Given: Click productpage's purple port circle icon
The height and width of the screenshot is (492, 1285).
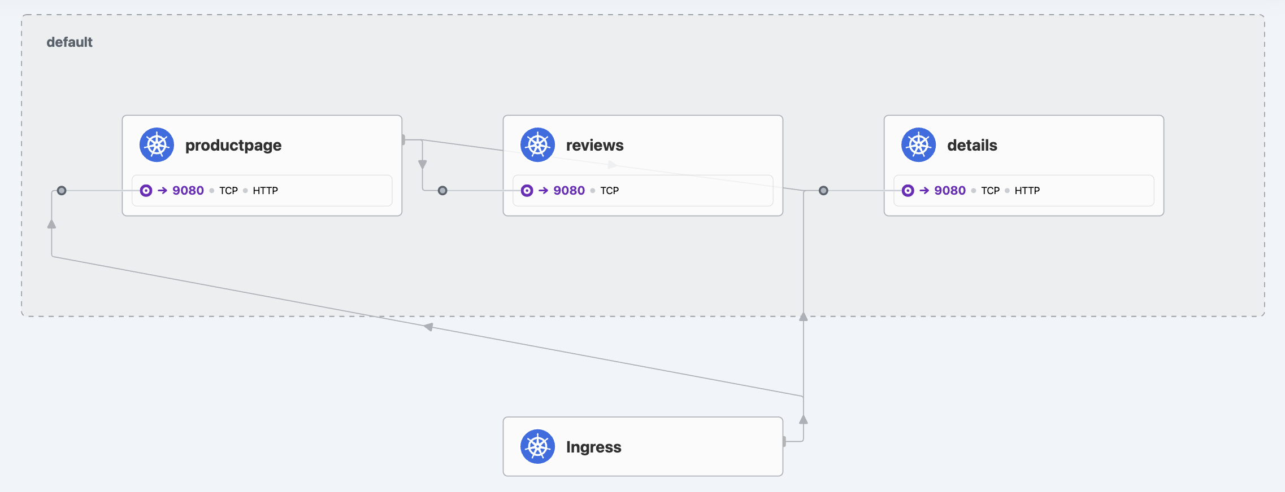Looking at the screenshot, I should (x=146, y=191).
